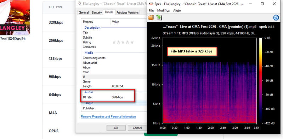This screenshot has width=283, height=139.
Task: Click the spectrogram display in Spek
Action: [210, 81]
